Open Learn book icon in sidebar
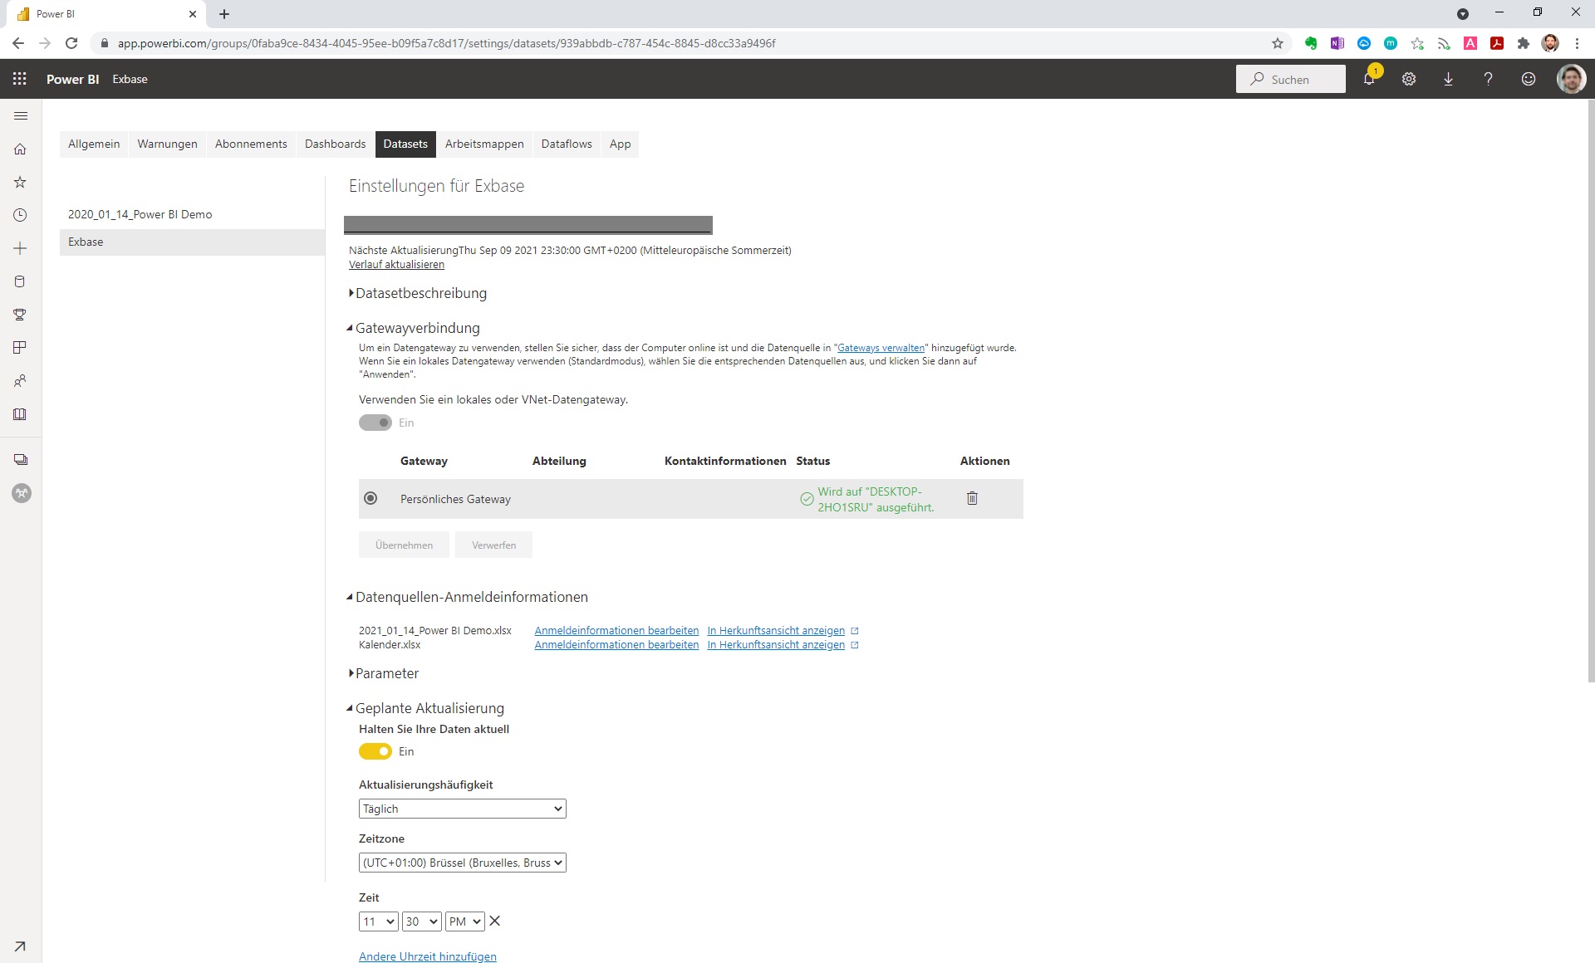Viewport: 1595px width, 963px height. (21, 414)
